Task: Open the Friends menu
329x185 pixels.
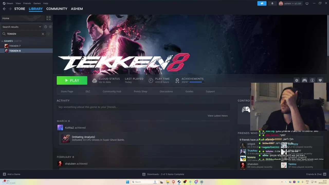Action: (27, 3)
